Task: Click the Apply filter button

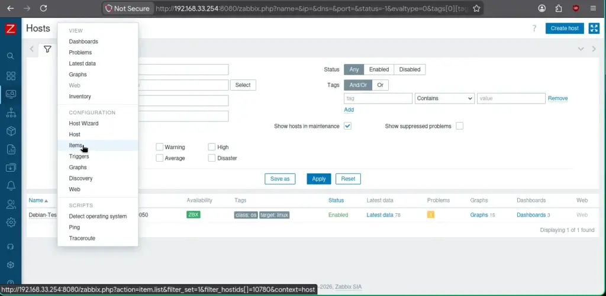Action: [x=319, y=179]
